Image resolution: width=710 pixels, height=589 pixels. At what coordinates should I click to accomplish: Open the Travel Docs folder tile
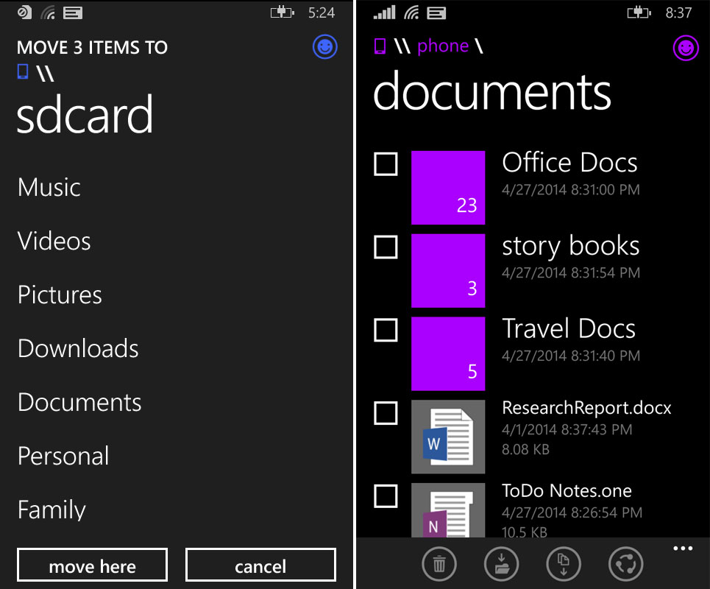[448, 353]
